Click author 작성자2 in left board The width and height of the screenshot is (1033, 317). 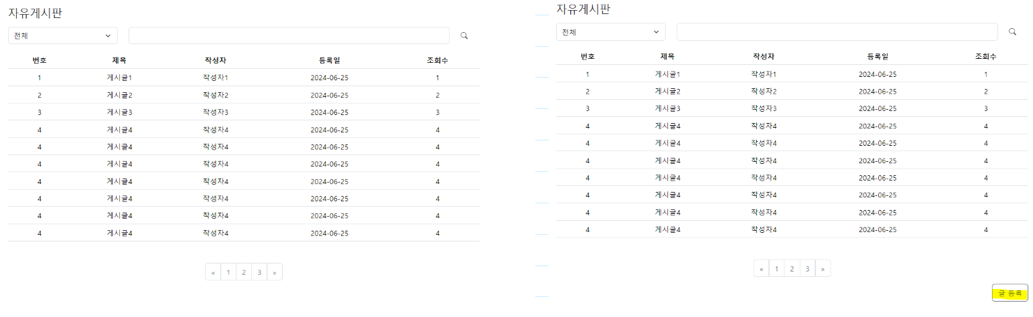216,95
